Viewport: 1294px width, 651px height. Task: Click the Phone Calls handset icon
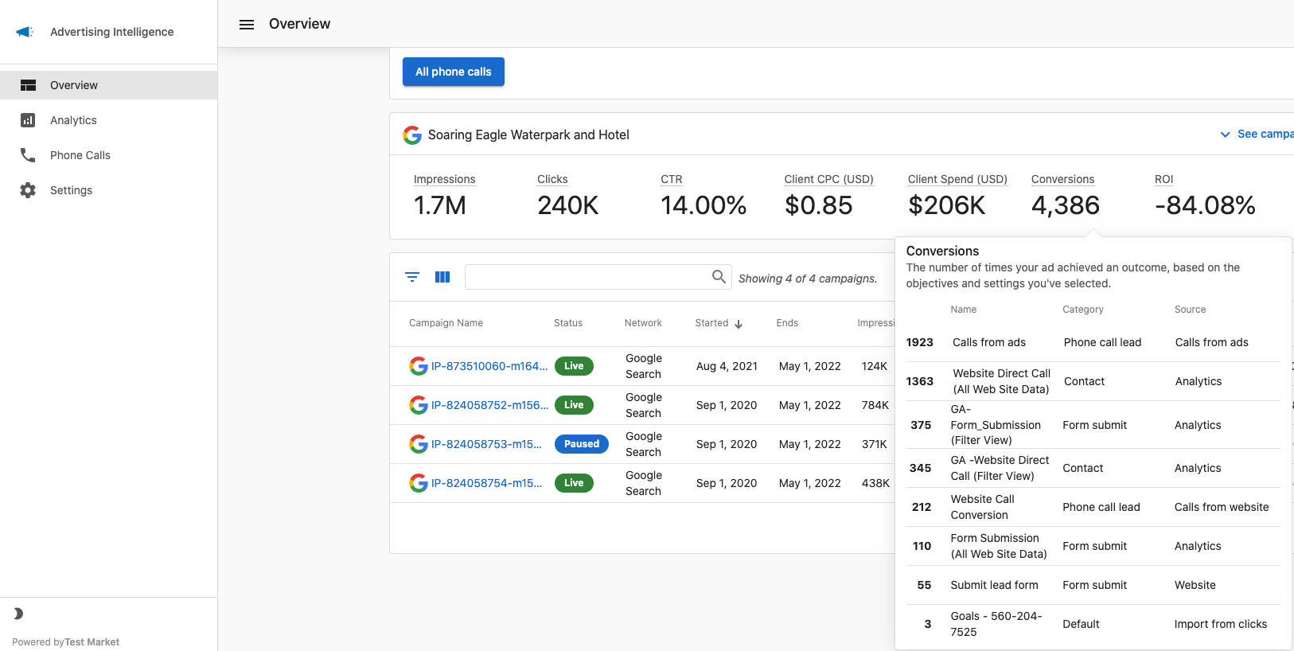point(28,155)
